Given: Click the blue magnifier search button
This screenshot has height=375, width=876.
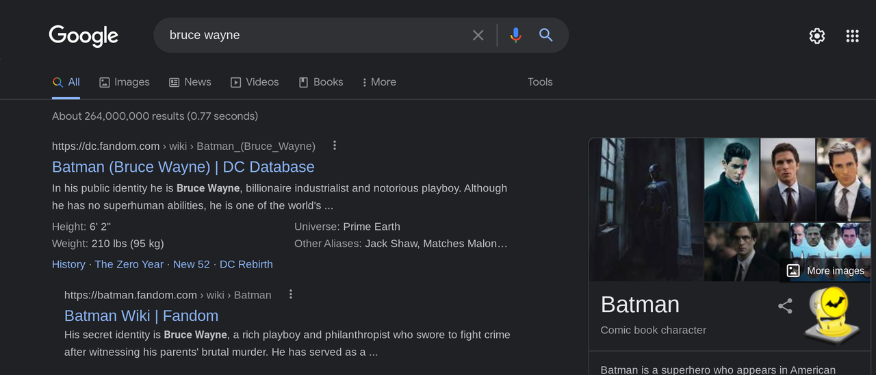Looking at the screenshot, I should pos(545,35).
